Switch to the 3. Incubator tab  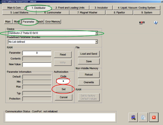click(101, 8)
